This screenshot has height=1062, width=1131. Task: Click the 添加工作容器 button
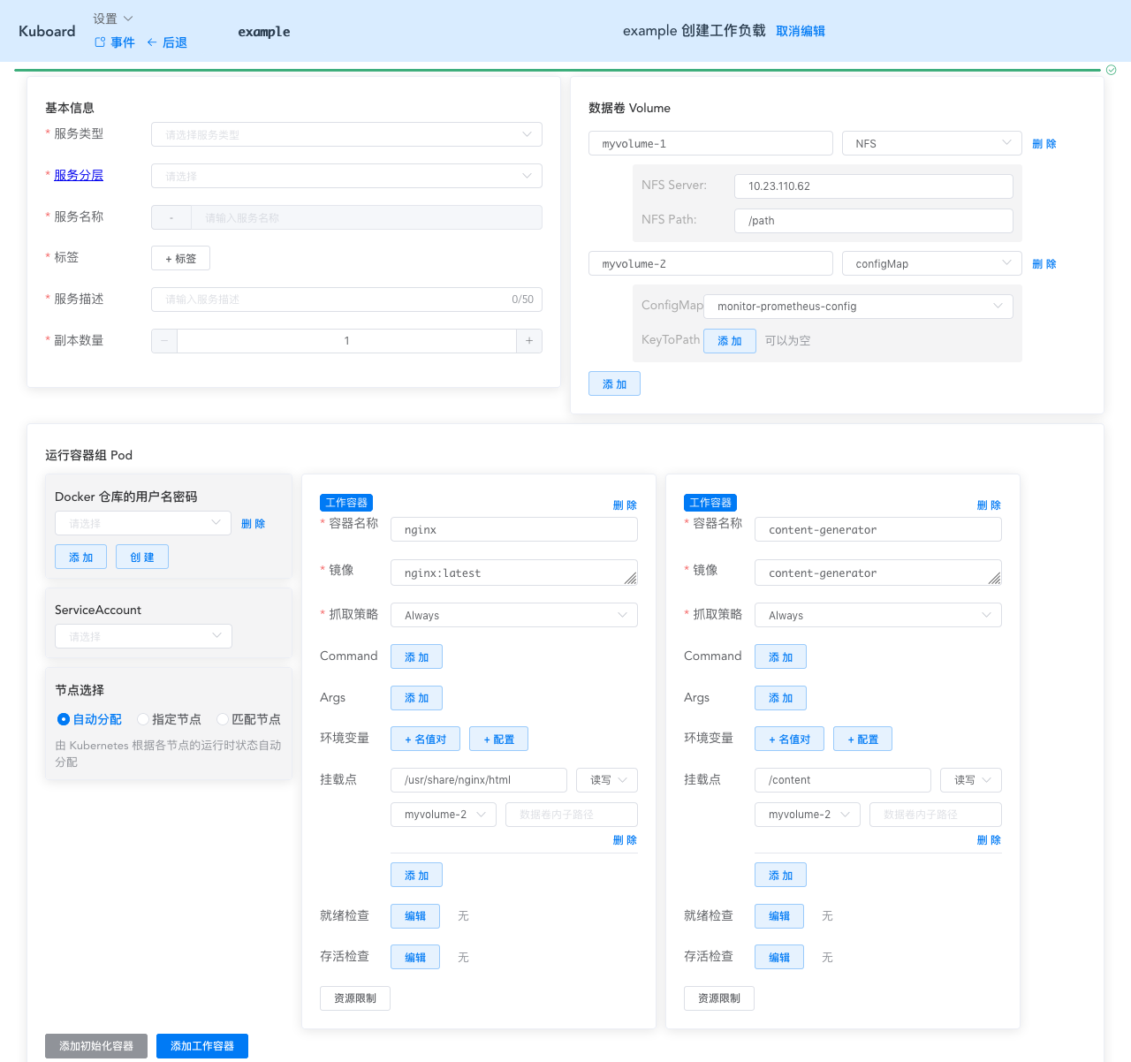[x=201, y=1045]
